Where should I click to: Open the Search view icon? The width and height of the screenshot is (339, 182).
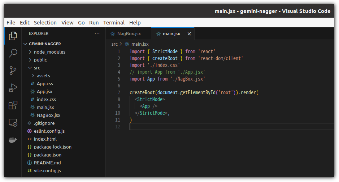click(13, 53)
